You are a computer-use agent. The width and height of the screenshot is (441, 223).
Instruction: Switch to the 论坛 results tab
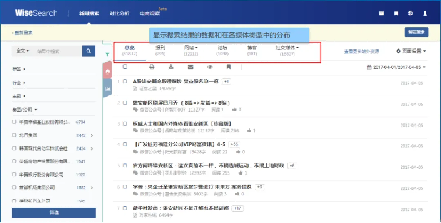(x=222, y=50)
